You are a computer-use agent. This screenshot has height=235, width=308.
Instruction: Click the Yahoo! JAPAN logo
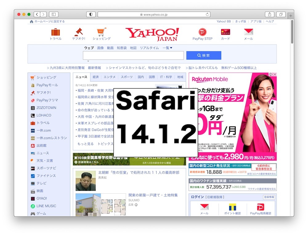click(152, 34)
